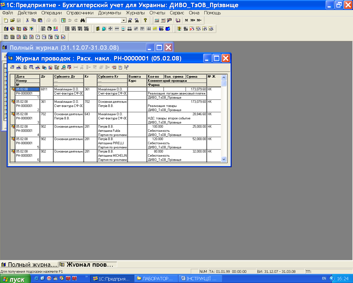Click the M+ memory add button
353x283 pixels.
click(x=192, y=20)
